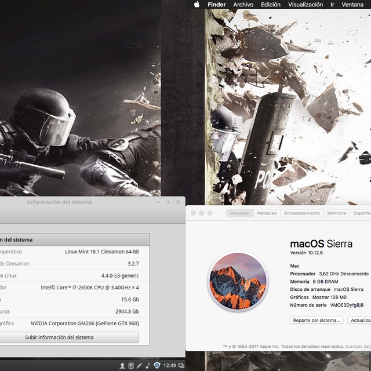Switch to the Pantallas tab
Image resolution: width=371 pixels, height=371 pixels.
point(267,213)
